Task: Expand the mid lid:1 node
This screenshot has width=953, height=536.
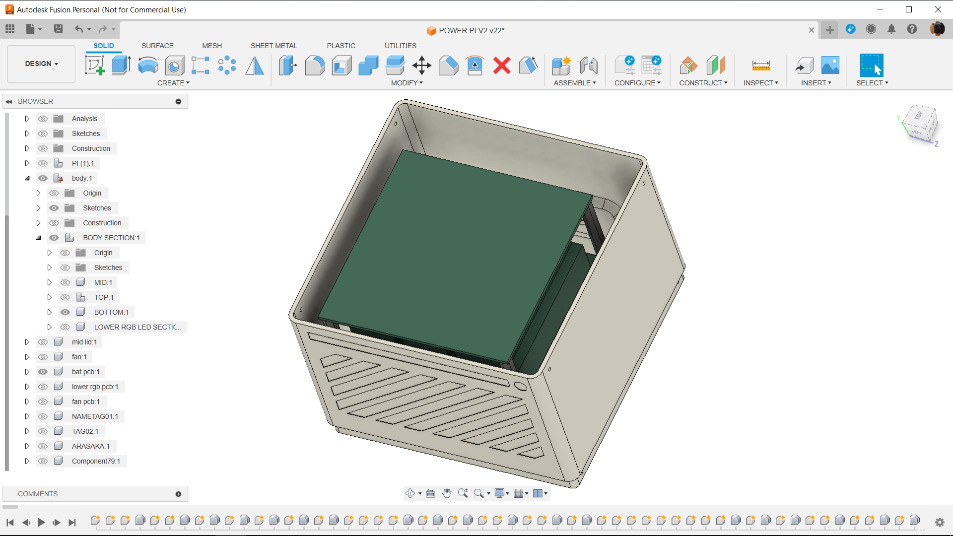Action: click(x=27, y=342)
